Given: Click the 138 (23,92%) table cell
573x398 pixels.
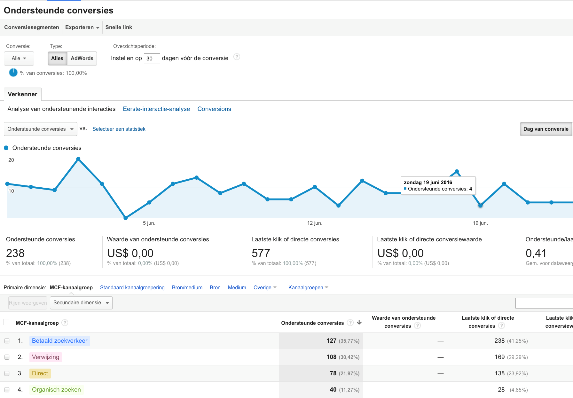Looking at the screenshot, I should [511, 373].
